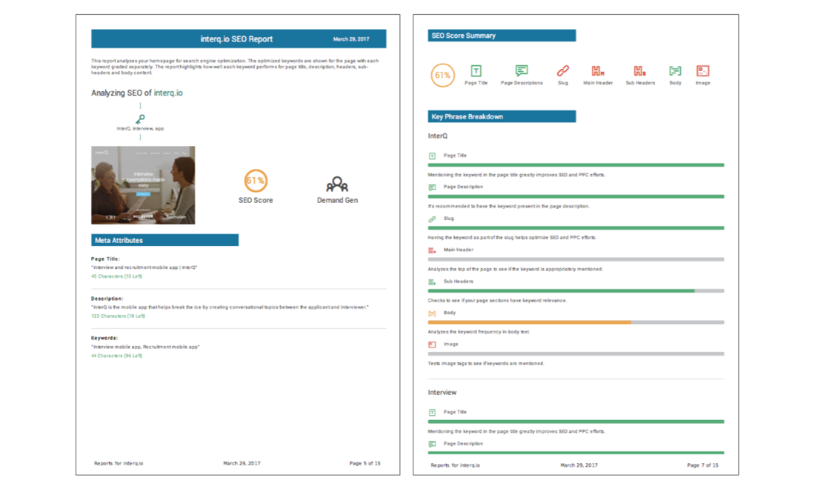
Task: Click the 'Keywords:' label in Meta Attributes
Action: [x=104, y=339]
